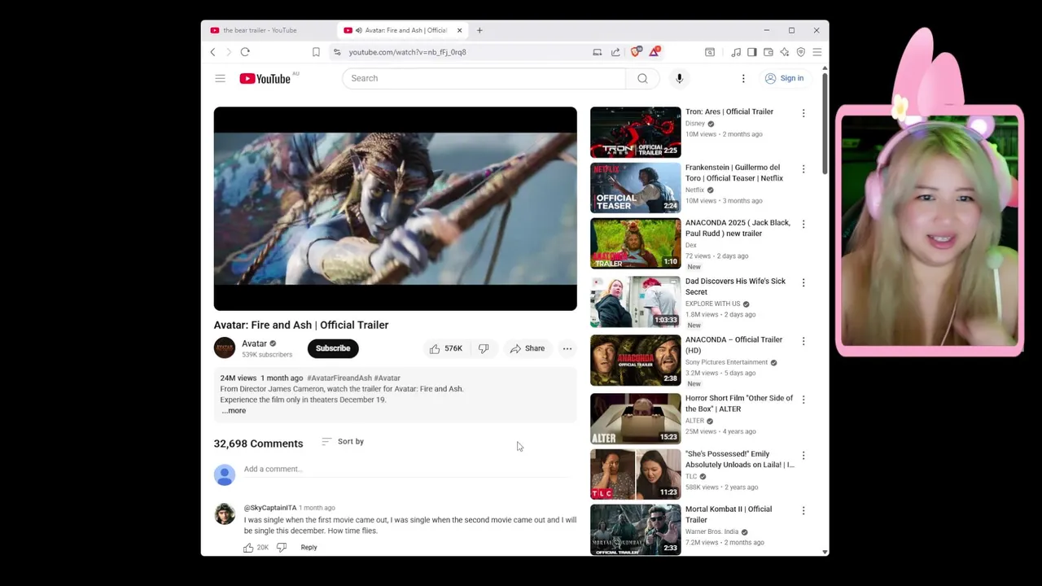Open ANACONDA 2025 new trailer title

(x=738, y=228)
